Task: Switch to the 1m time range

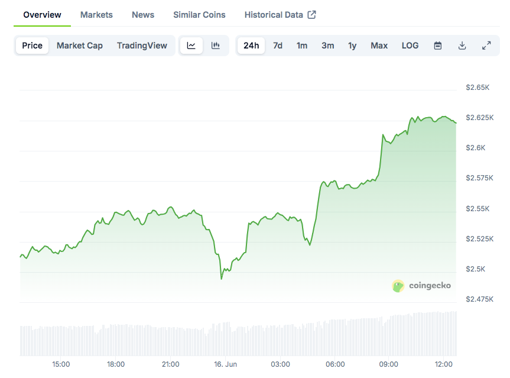Action: [x=302, y=45]
